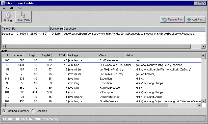Click the Repeat Run button
The height and width of the screenshot is (124, 208).
click(x=172, y=19)
